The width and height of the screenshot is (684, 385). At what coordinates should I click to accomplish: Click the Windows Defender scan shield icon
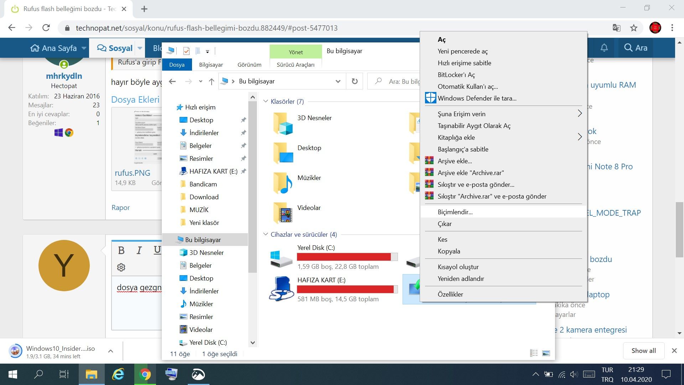tap(430, 98)
